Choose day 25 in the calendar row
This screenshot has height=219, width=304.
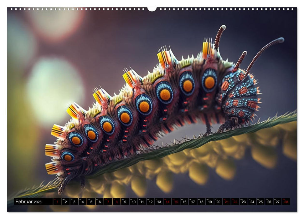pyautogui.click(x=260, y=202)
